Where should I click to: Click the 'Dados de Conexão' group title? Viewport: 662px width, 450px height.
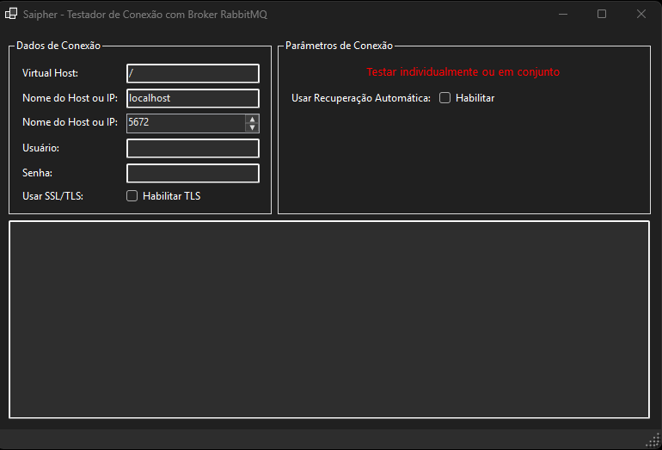(x=58, y=46)
